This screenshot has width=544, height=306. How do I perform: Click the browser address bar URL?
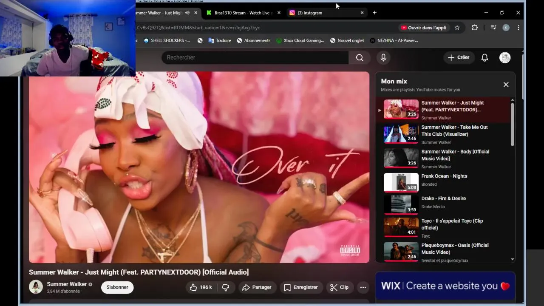coord(198,28)
